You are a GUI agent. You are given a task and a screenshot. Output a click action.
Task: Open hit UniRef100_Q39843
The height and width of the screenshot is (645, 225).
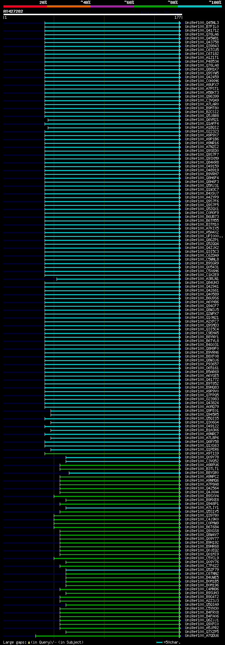(202, 46)
